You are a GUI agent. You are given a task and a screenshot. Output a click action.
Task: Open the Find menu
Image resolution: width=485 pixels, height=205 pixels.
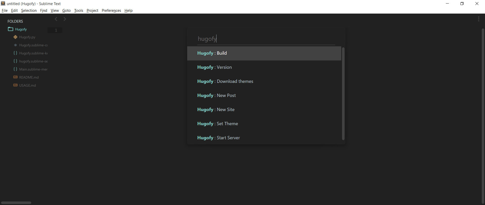pyautogui.click(x=44, y=11)
